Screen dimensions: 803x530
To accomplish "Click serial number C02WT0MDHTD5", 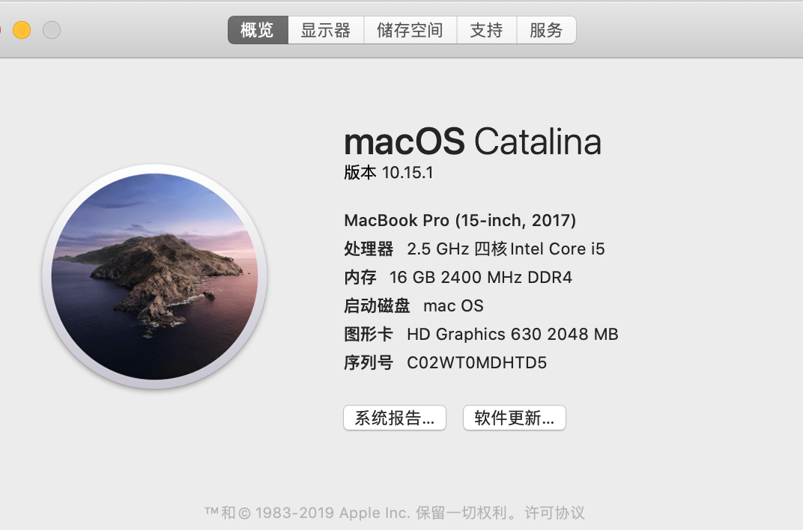I will click(476, 363).
